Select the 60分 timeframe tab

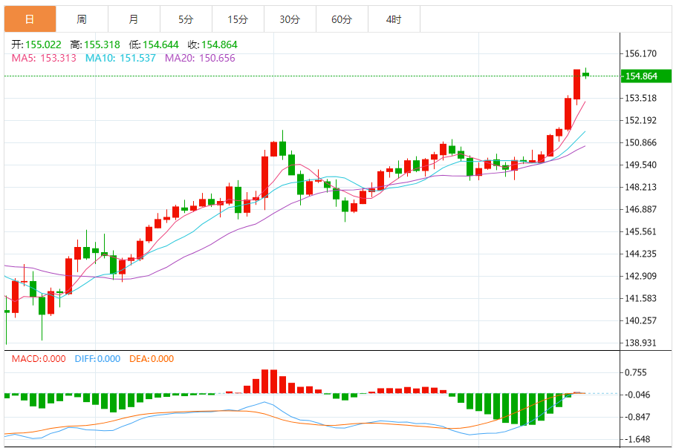342,19
